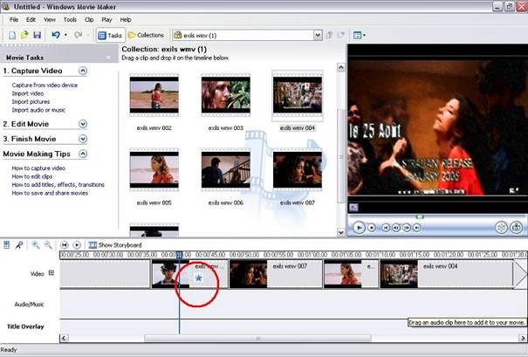This screenshot has height=357, width=528.
Task: Click the Narrate Timeline microphone icon
Action: [19, 245]
